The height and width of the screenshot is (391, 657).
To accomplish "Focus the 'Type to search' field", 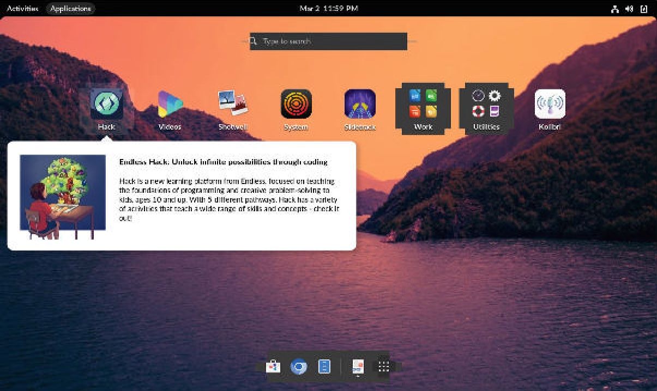I will point(328,41).
